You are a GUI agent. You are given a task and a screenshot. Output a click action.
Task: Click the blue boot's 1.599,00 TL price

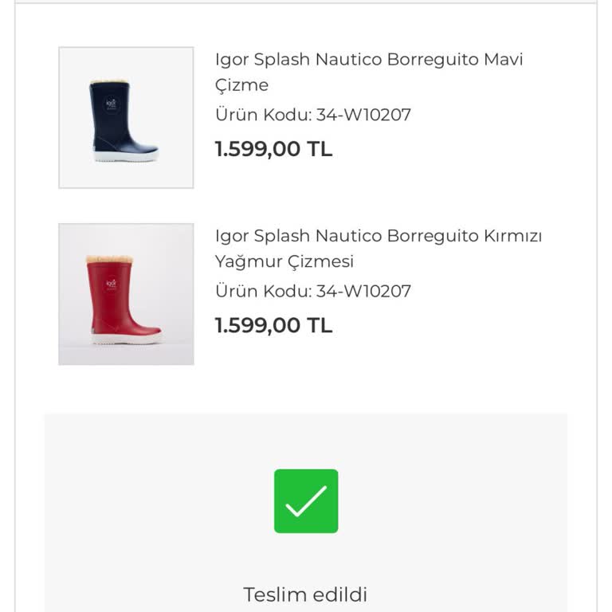point(274,149)
